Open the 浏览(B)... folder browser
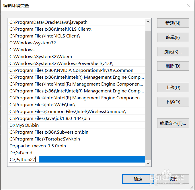The height and width of the screenshot is (190, 195). 173,52
